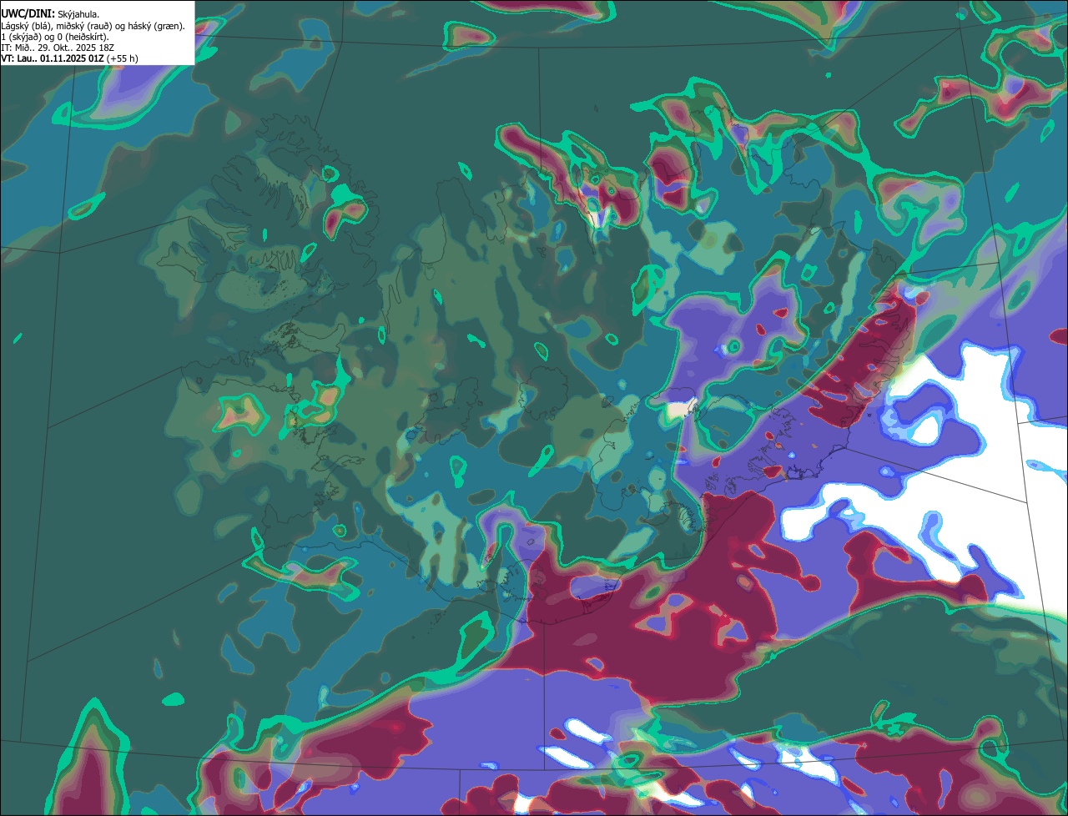The height and width of the screenshot is (816, 1068).
Task: Click the "VT: Lau.. 01.11.2025 01Z (+55 h)" line
Action: click(x=70, y=58)
